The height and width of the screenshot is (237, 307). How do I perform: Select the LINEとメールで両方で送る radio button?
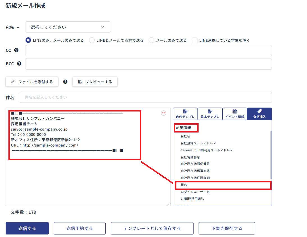coord(92,40)
